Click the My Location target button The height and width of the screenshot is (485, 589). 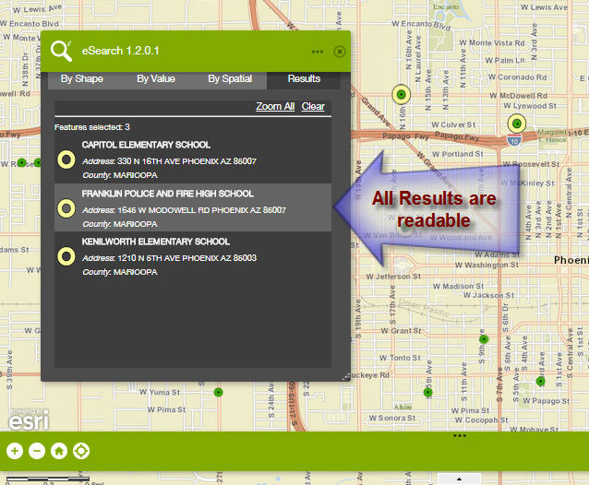[x=81, y=451]
